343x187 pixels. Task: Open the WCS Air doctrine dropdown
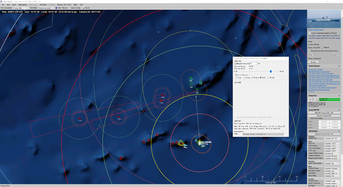332,144
